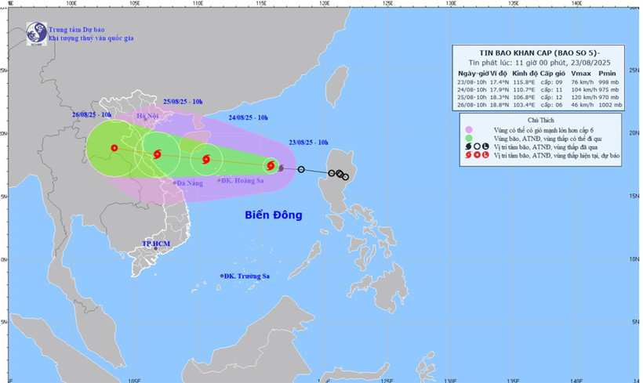Click the 'Vĩ độ' column header
Viewport: 643px width, 383px height.
(499, 74)
